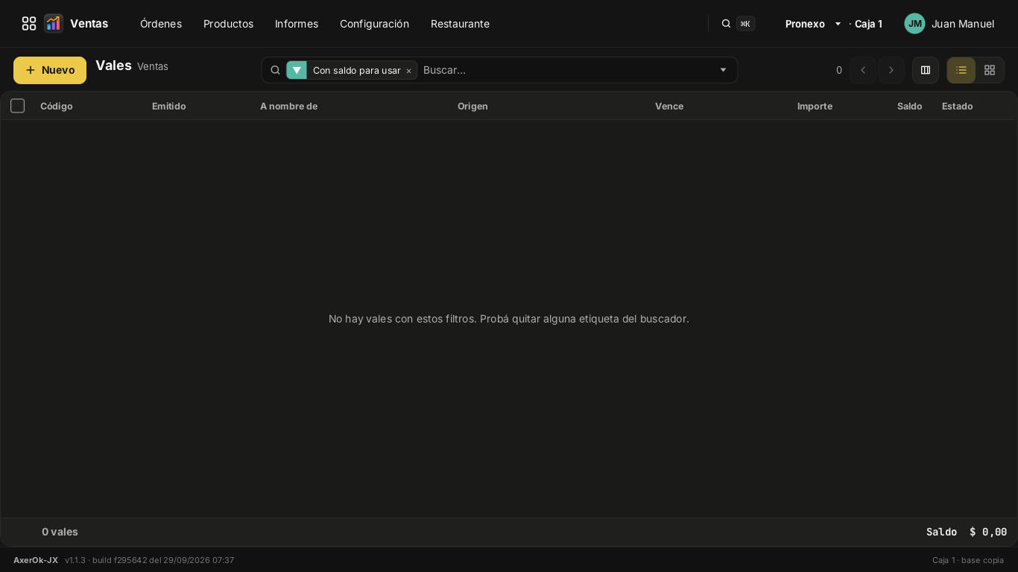1018x572 pixels.
Task: Expand the search filter options dropdown arrow
Action: (x=723, y=70)
